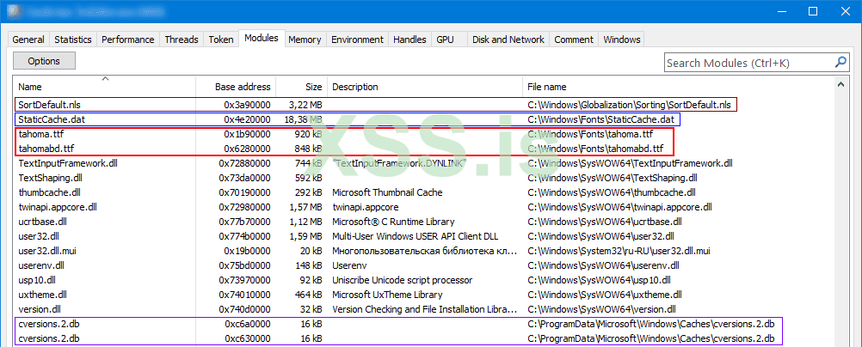Select cversions.2.db at address 0xc6a0000
This screenshot has width=862, height=347.
(x=423, y=324)
